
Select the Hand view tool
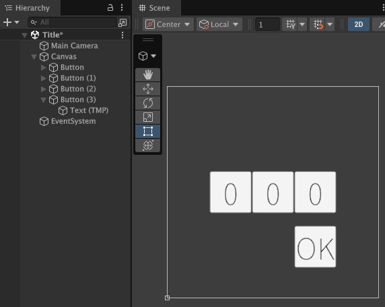tap(148, 75)
